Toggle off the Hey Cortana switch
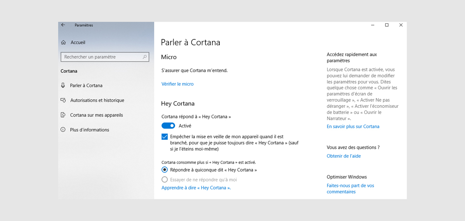Viewport: 465px width, 221px height. tap(168, 126)
